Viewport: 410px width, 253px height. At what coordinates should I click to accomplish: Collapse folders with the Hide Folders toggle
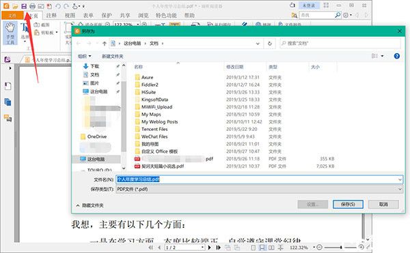(x=90, y=205)
